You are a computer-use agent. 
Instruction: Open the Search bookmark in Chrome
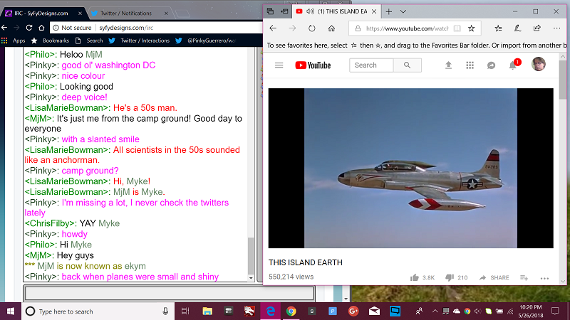point(89,41)
